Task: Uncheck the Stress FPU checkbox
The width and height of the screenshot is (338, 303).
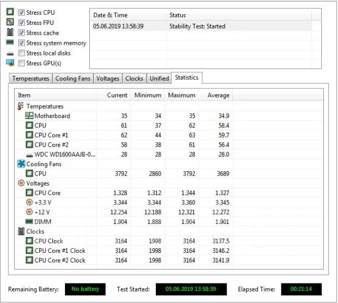Action: pyautogui.click(x=21, y=22)
